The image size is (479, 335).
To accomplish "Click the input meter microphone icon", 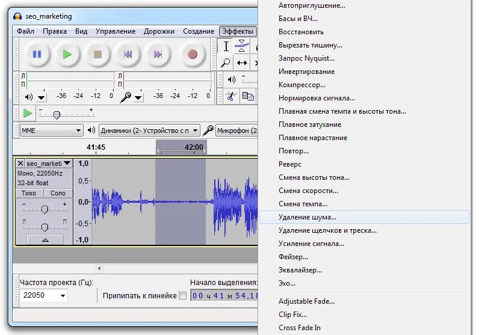I will 126,97.
